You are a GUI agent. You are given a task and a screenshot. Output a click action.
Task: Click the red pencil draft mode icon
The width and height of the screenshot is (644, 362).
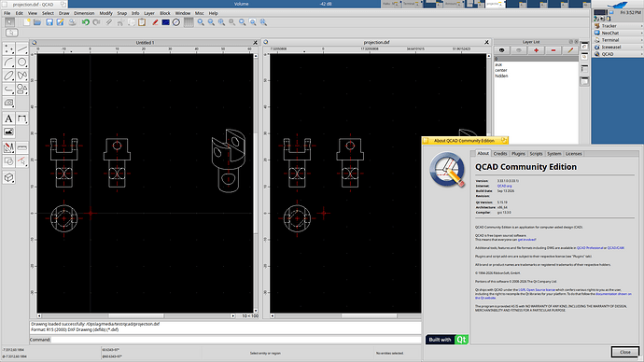(155, 22)
